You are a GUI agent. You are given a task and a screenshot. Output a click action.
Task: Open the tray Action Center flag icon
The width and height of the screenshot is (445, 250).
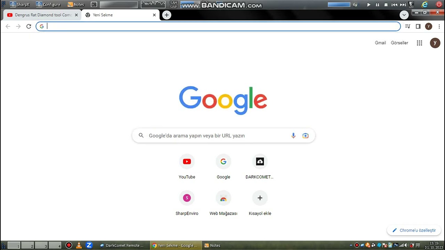(385, 245)
